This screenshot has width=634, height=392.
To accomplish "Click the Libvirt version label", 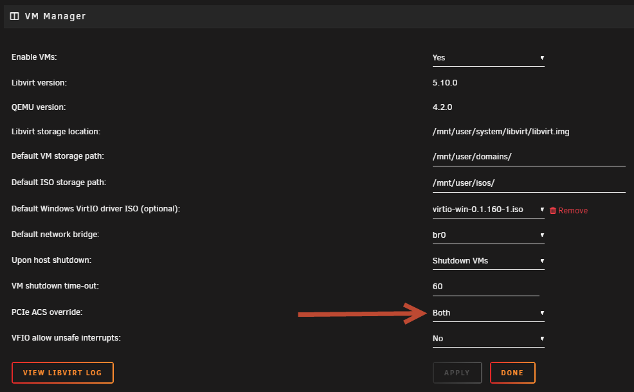I will (39, 83).
